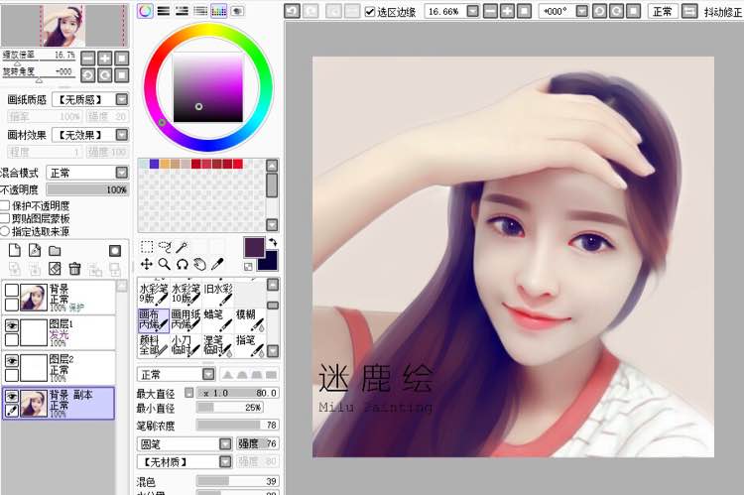Open the zoom percentage dropdown in toolbar
The width and height of the screenshot is (744, 495).
[x=473, y=12]
